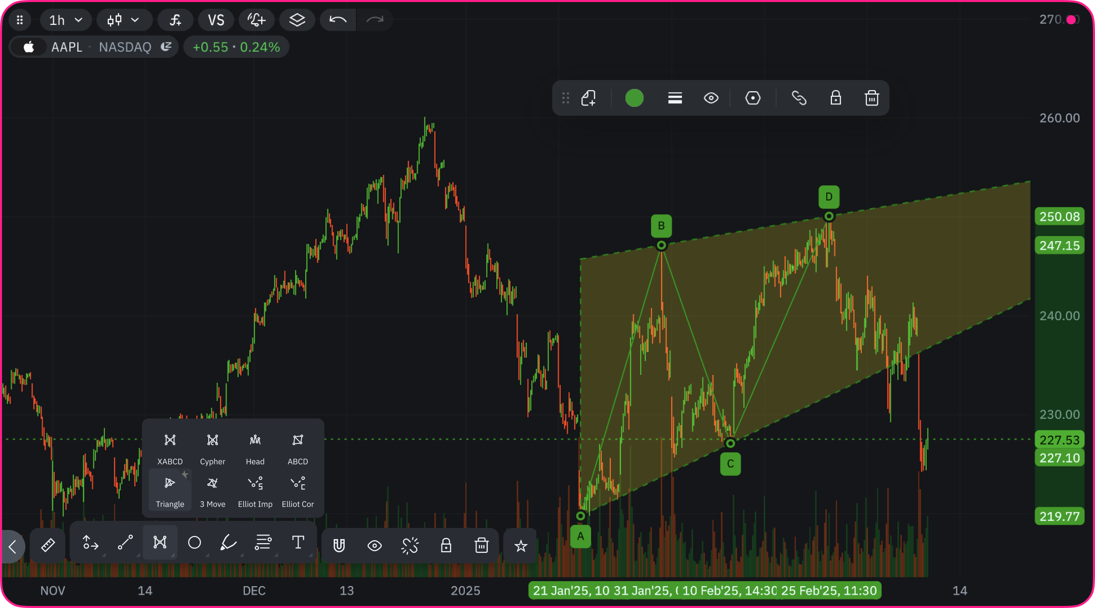Select ABCD pattern menu entry
1095x608 pixels.
pyautogui.click(x=298, y=447)
